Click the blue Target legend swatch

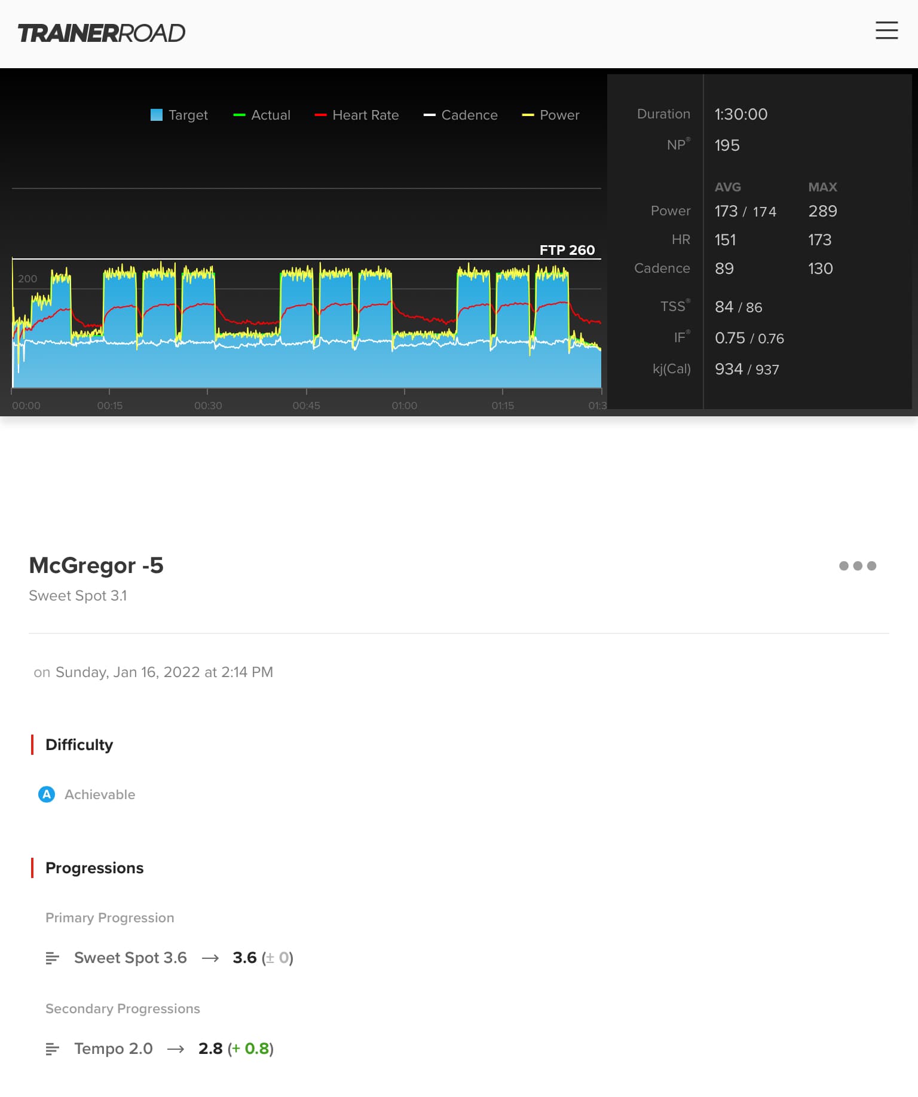157,115
